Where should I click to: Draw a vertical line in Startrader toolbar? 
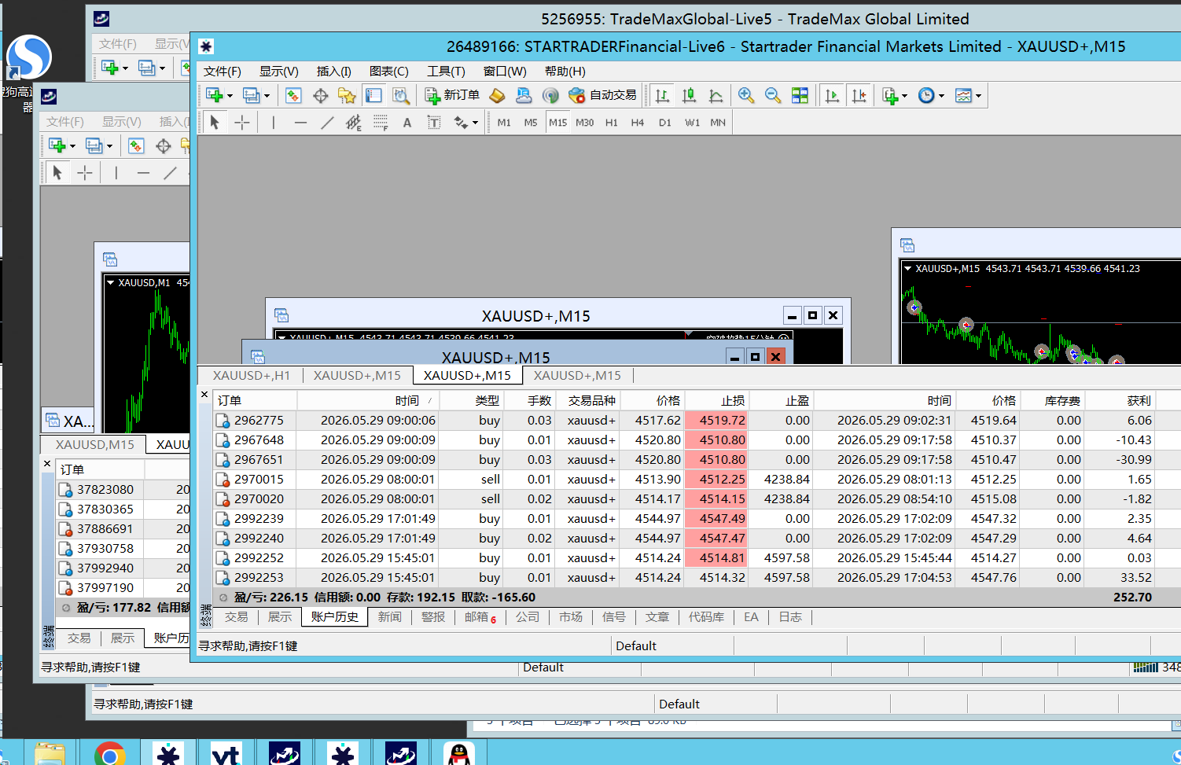[274, 122]
